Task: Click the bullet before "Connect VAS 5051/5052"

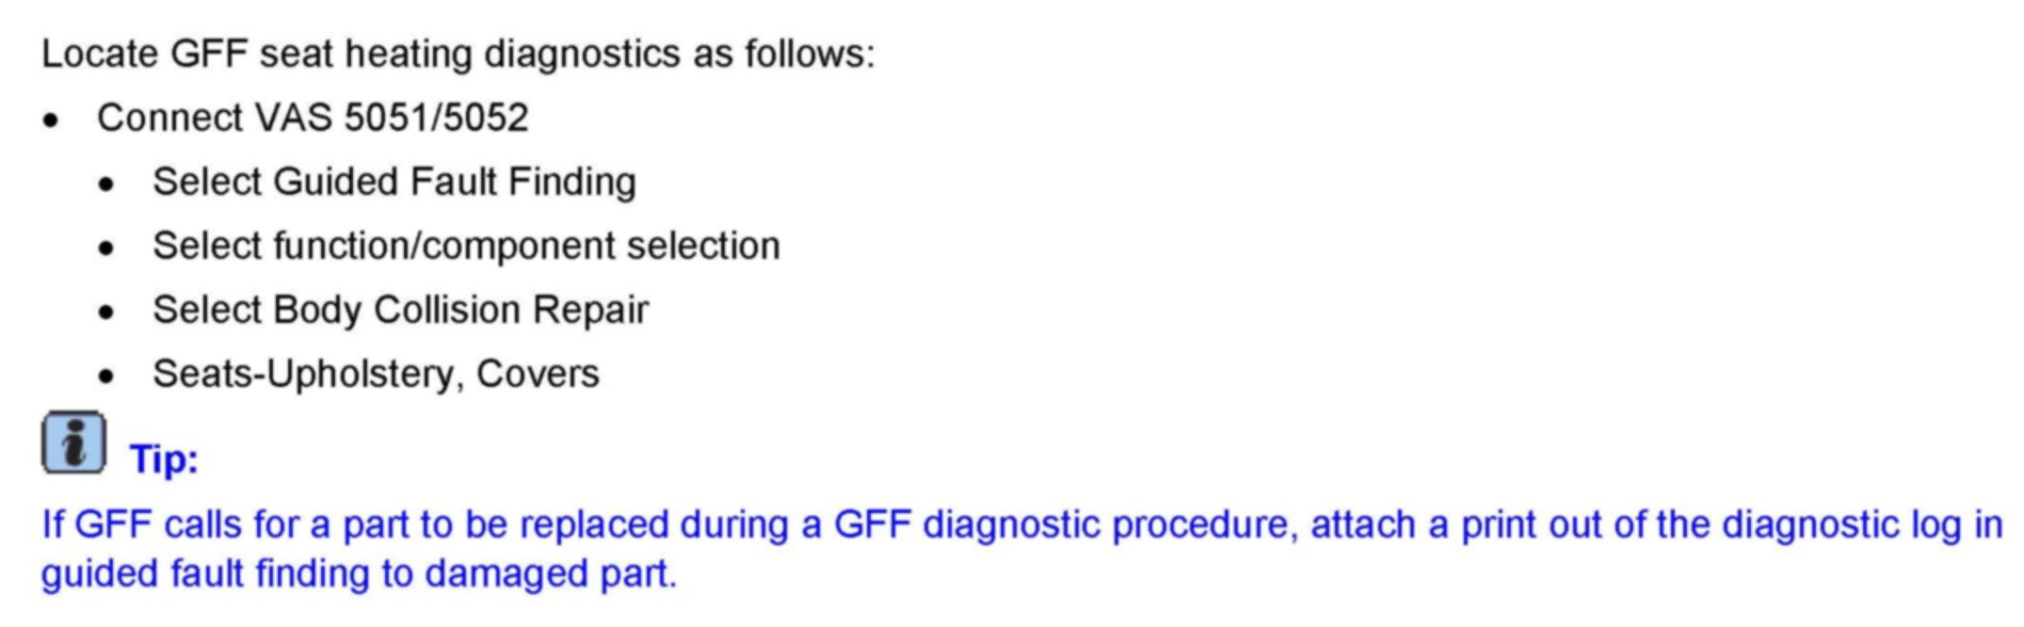Action: 52,121
